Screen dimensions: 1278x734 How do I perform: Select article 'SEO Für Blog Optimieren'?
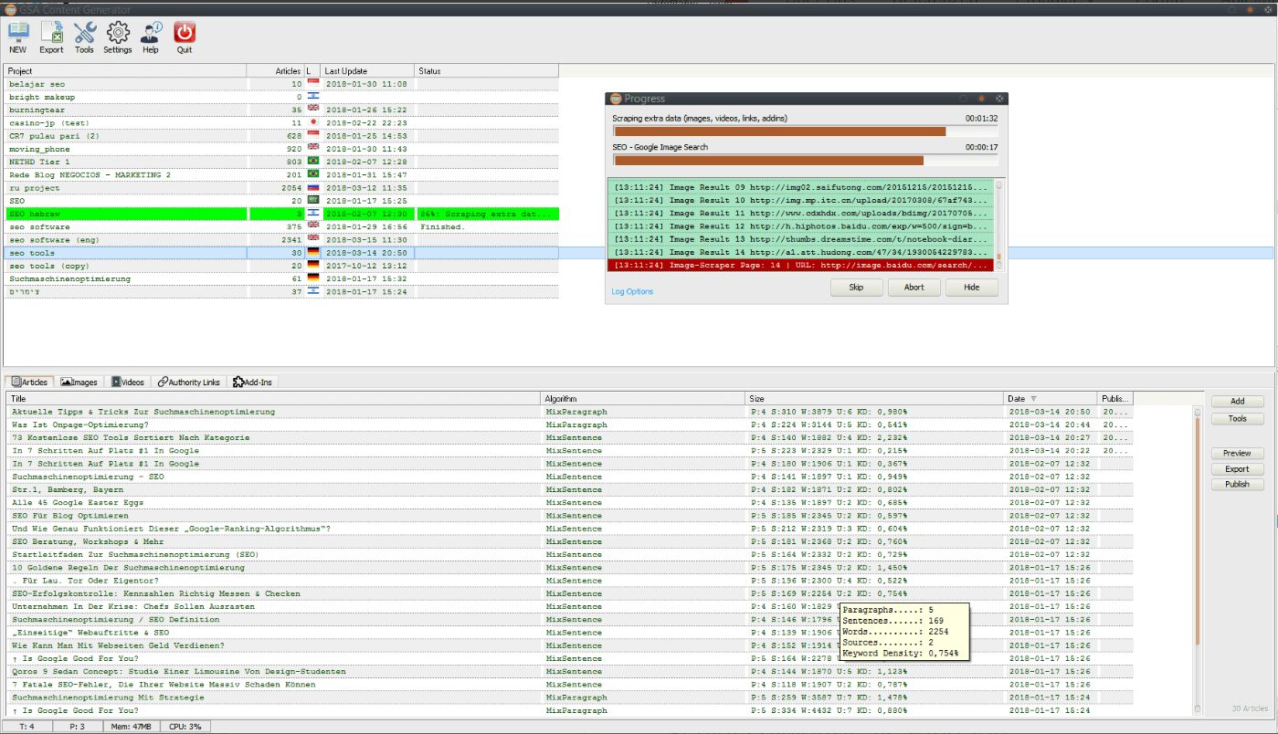tap(570, 516)
